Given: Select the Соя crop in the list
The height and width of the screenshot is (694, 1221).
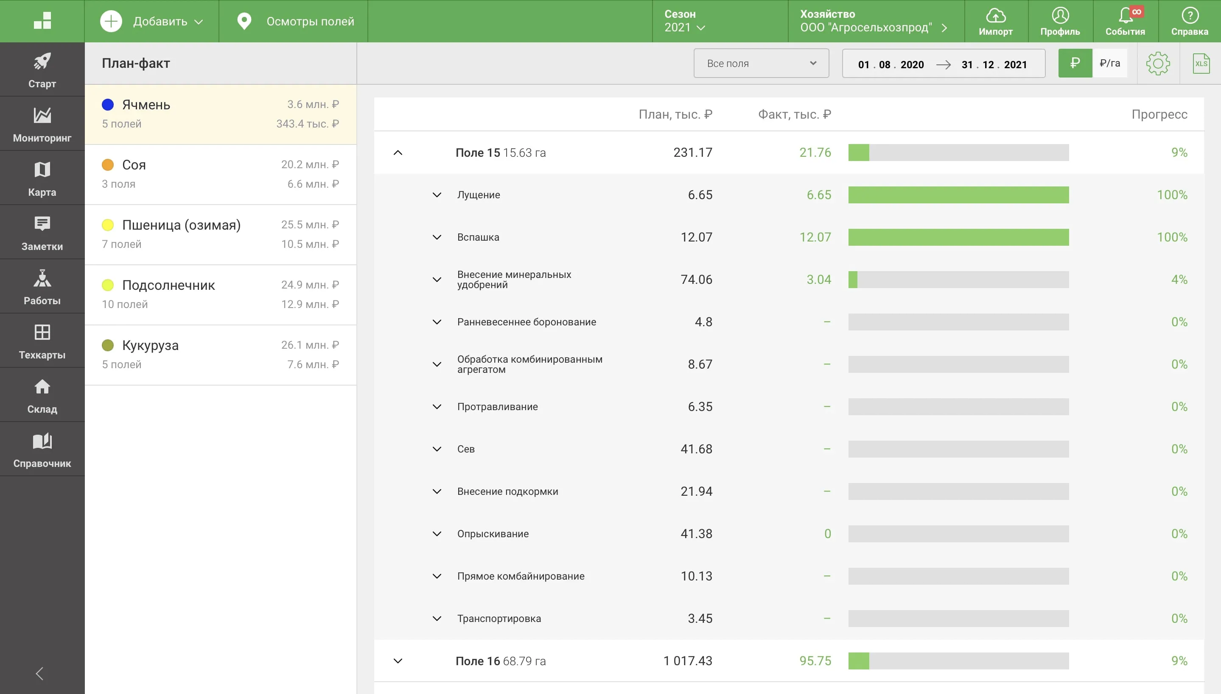Looking at the screenshot, I should (x=221, y=175).
